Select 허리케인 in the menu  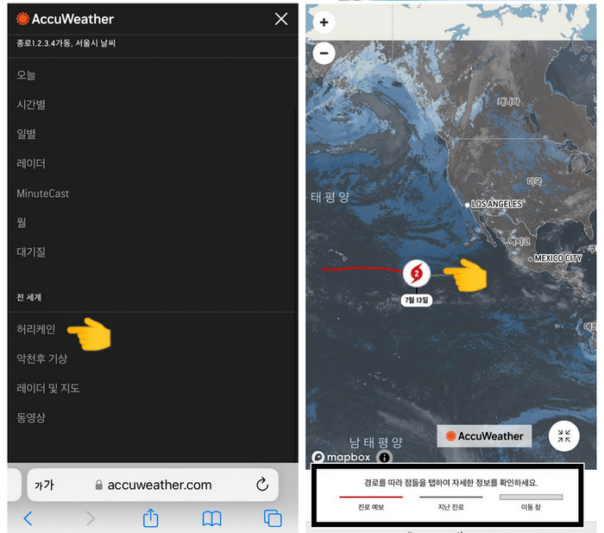pyautogui.click(x=36, y=329)
